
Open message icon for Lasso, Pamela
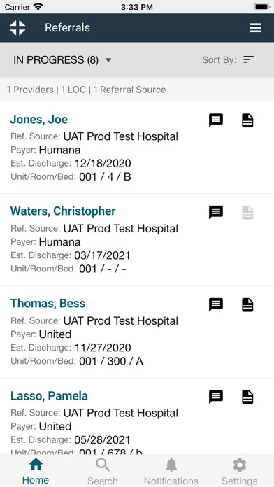(x=216, y=397)
